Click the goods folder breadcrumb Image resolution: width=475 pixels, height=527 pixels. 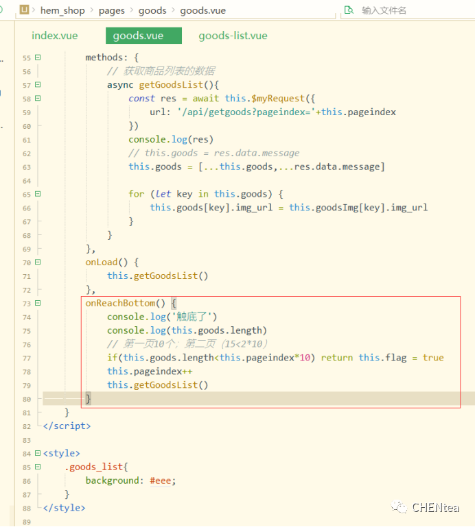coord(152,11)
